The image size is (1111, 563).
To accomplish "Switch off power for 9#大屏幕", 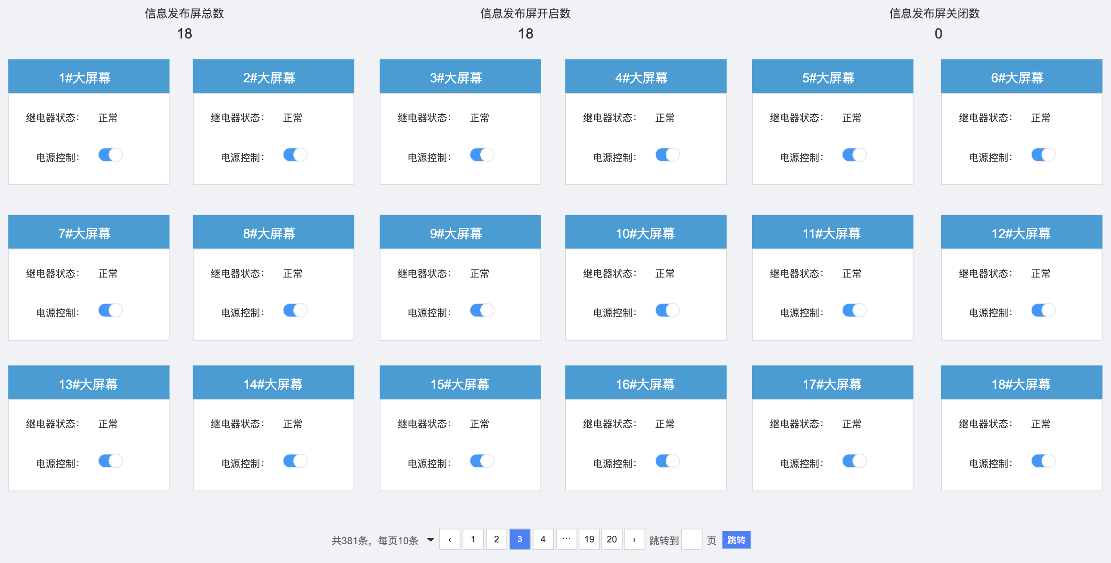I will point(482,310).
